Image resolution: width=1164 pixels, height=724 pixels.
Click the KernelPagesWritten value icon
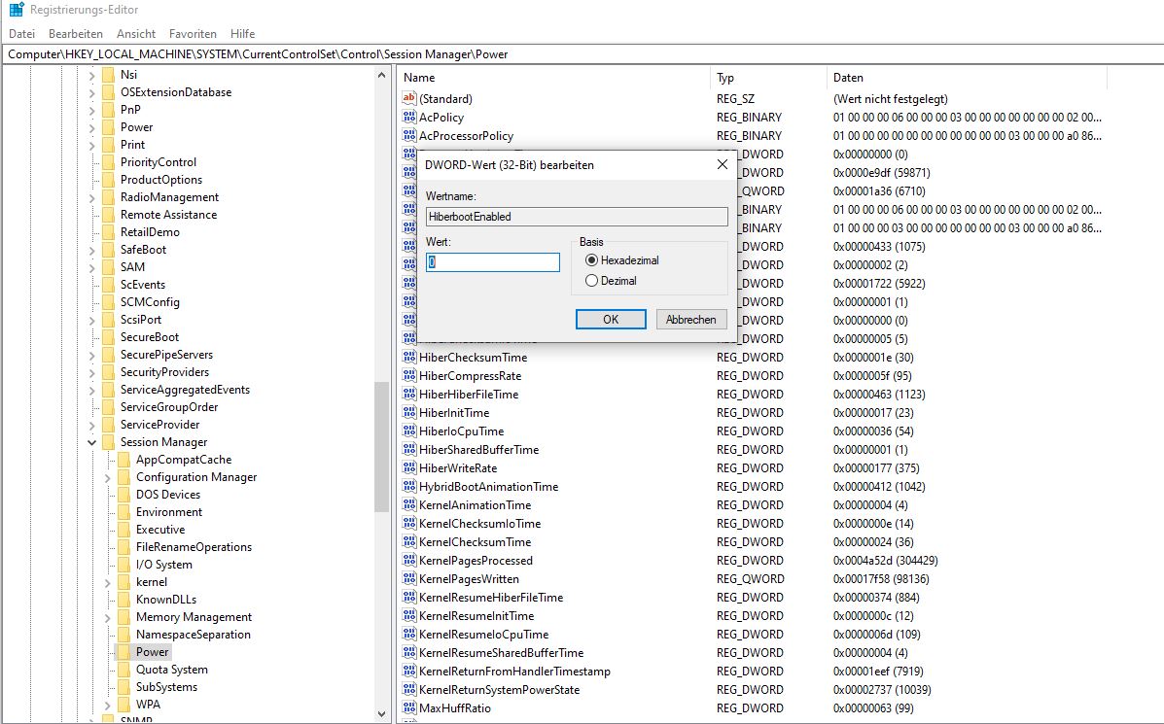coord(409,578)
